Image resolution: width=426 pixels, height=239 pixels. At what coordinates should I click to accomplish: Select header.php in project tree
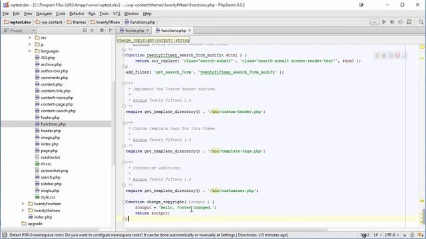pos(51,131)
